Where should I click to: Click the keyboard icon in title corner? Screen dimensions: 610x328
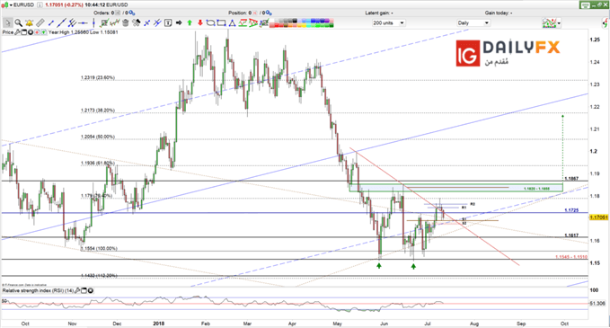(585, 4)
